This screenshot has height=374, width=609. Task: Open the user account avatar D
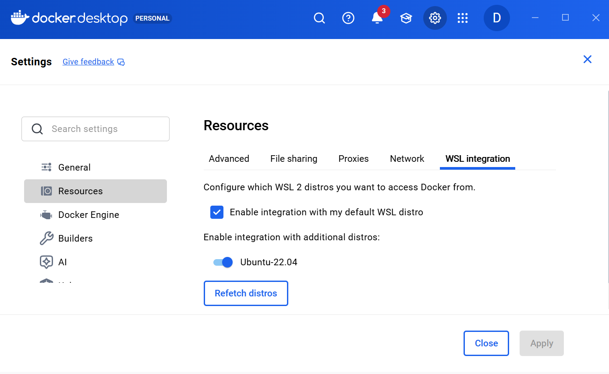point(496,18)
